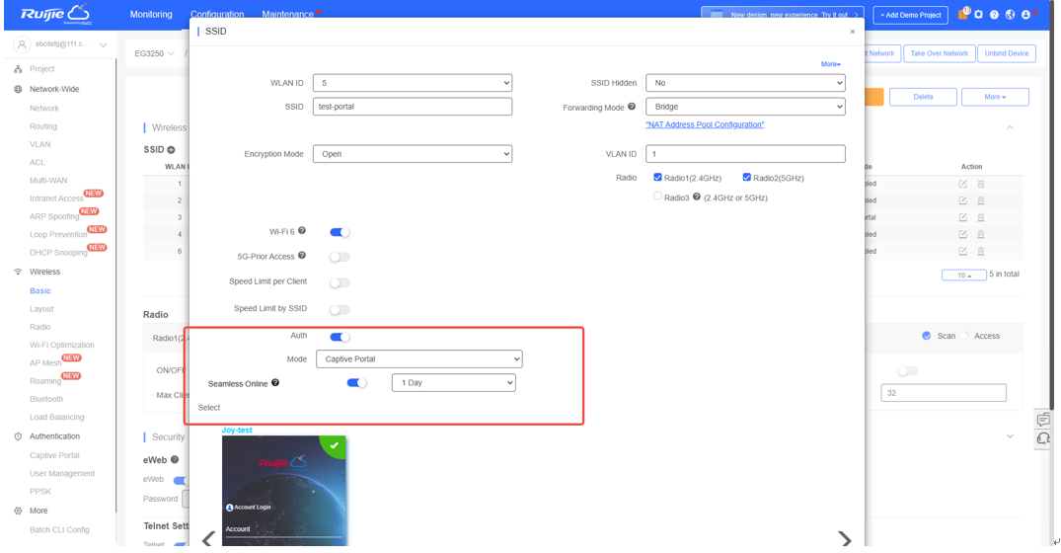
Task: Open the Auth Mode Captive Portal dropdown
Action: tap(418, 358)
